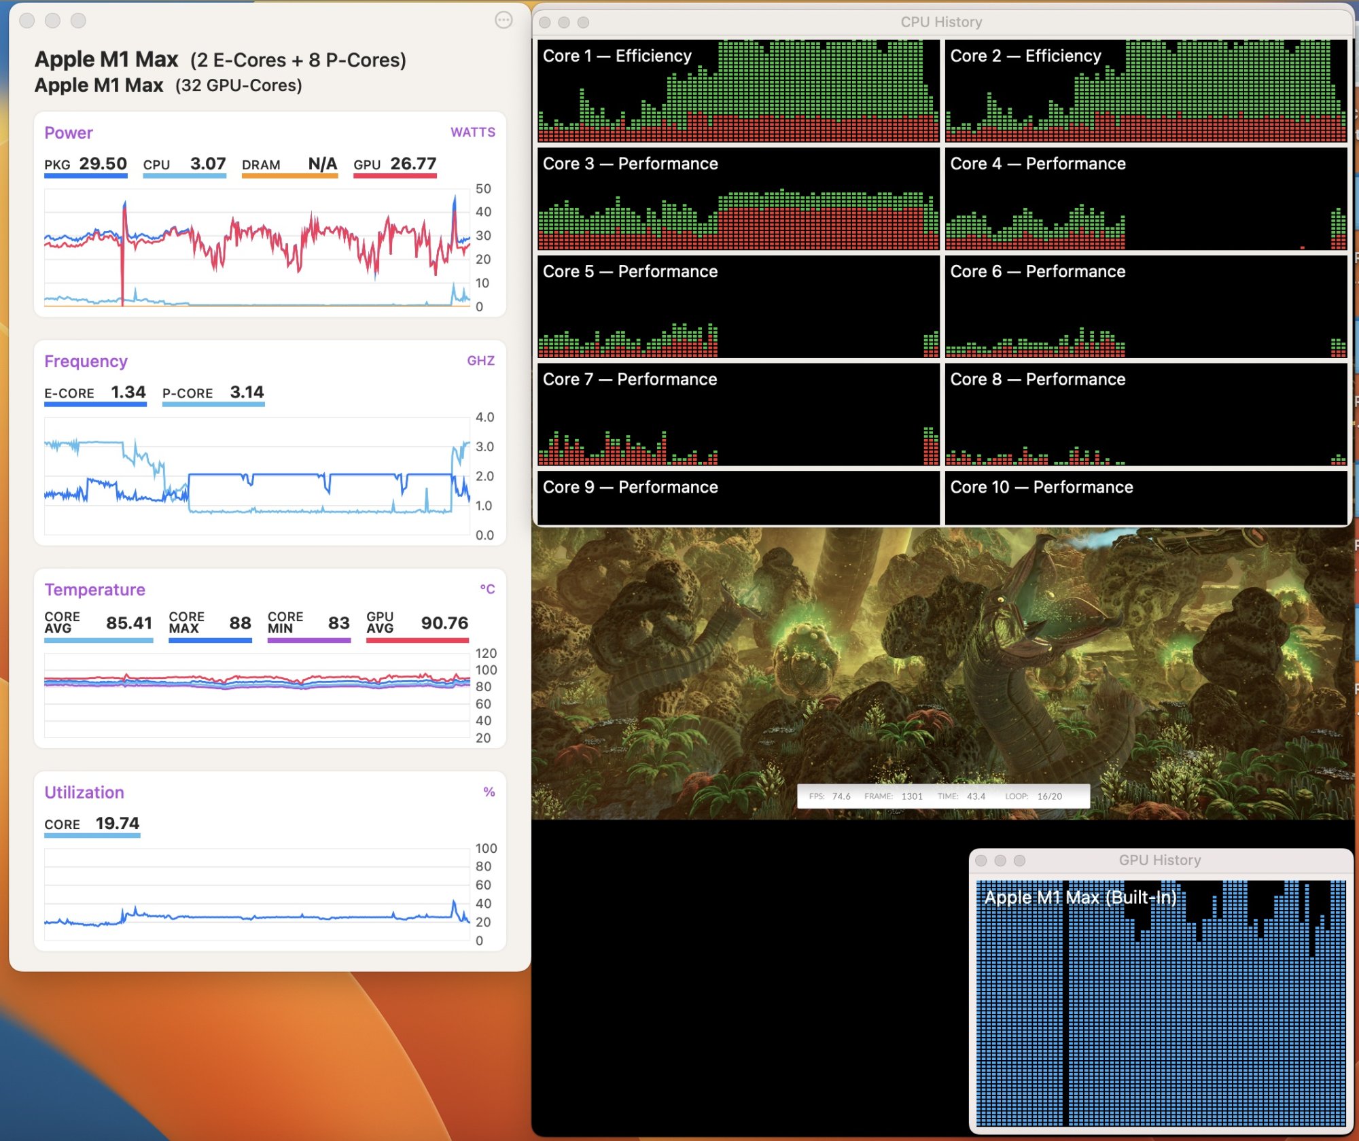Minimize the CPU History window

(564, 22)
